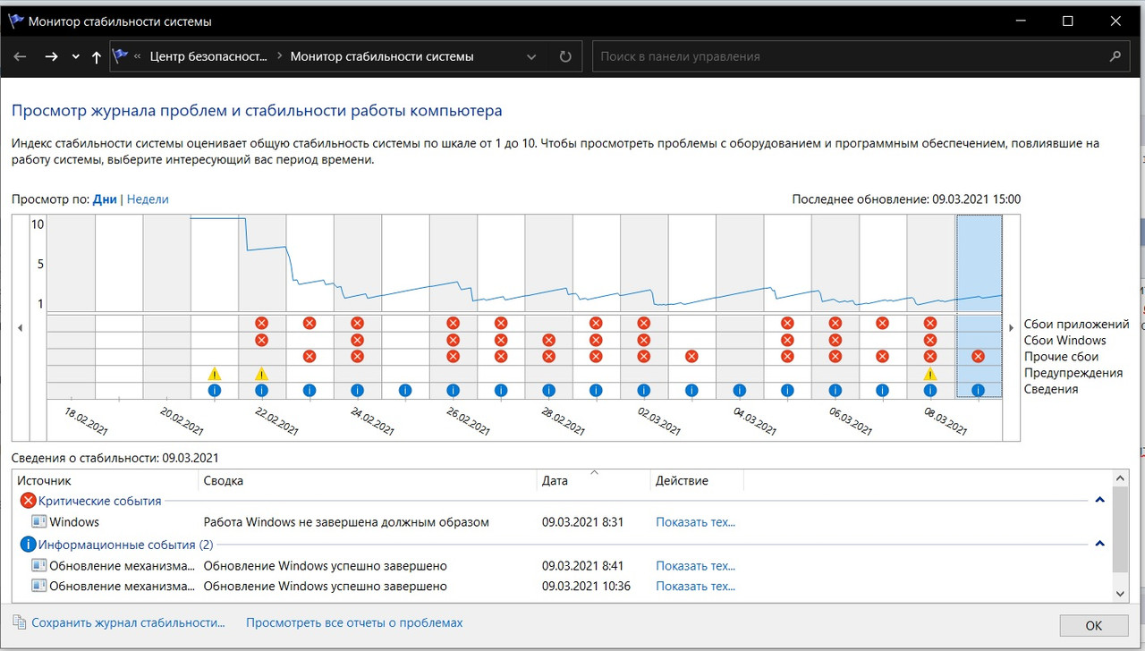Viewport: 1145px width, 651px height.
Task: Click the red critical events icon
Action: coord(28,501)
